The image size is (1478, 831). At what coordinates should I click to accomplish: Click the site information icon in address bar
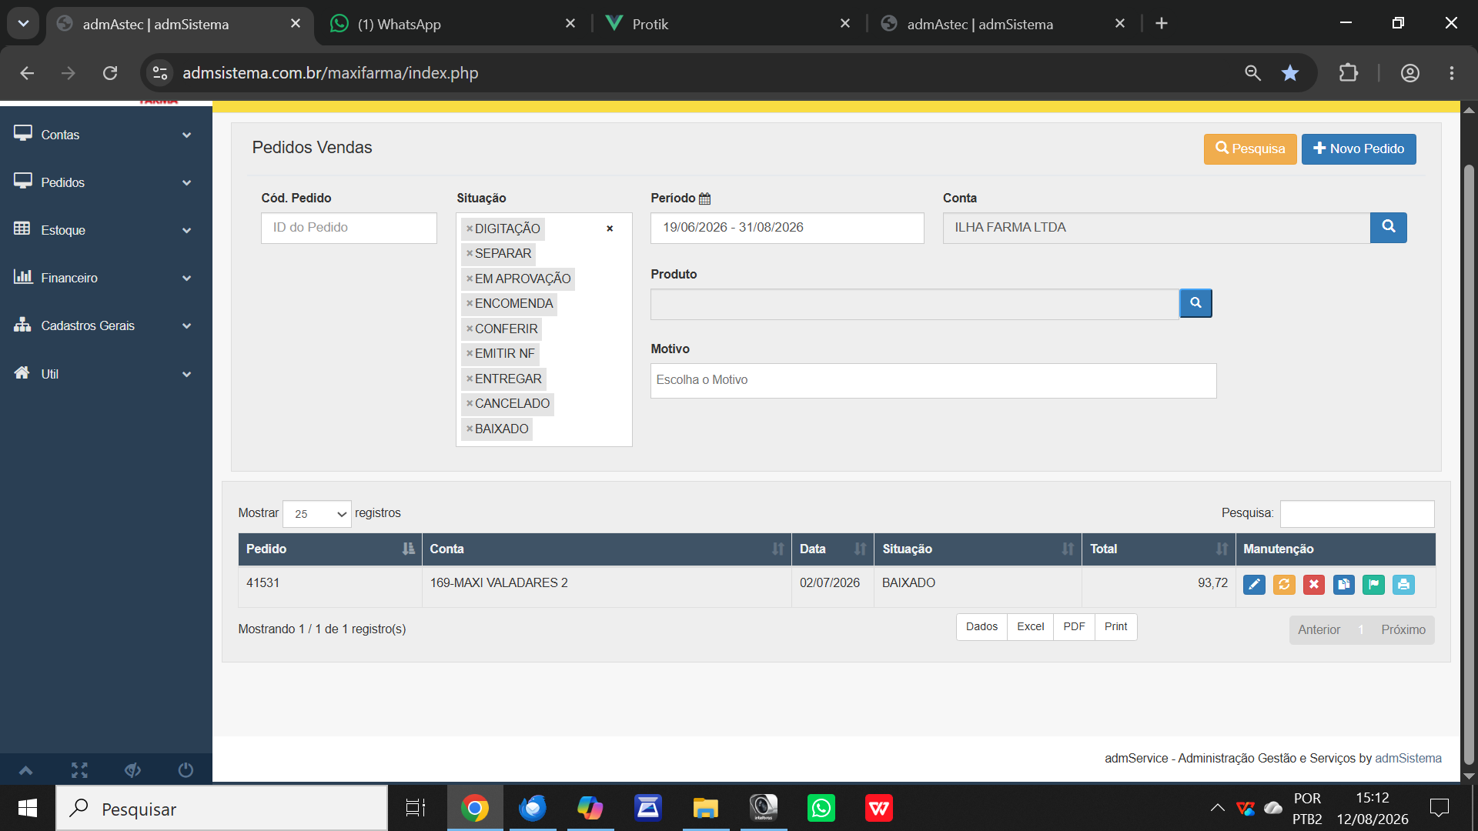[160, 73]
